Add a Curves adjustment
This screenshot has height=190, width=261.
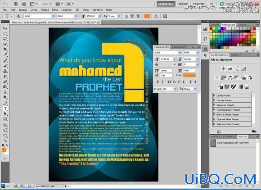237,68
